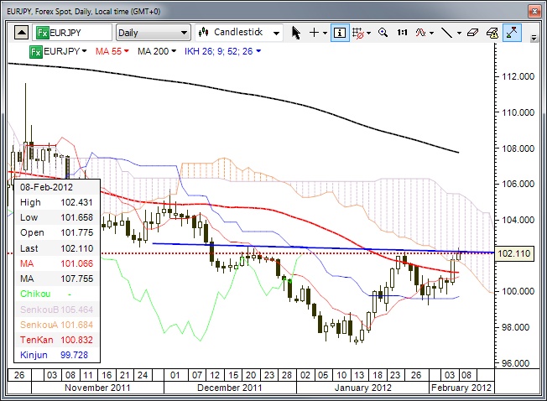The width and height of the screenshot is (547, 401).
Task: Click the SenkouB 105.464 row
Action: click(57, 310)
